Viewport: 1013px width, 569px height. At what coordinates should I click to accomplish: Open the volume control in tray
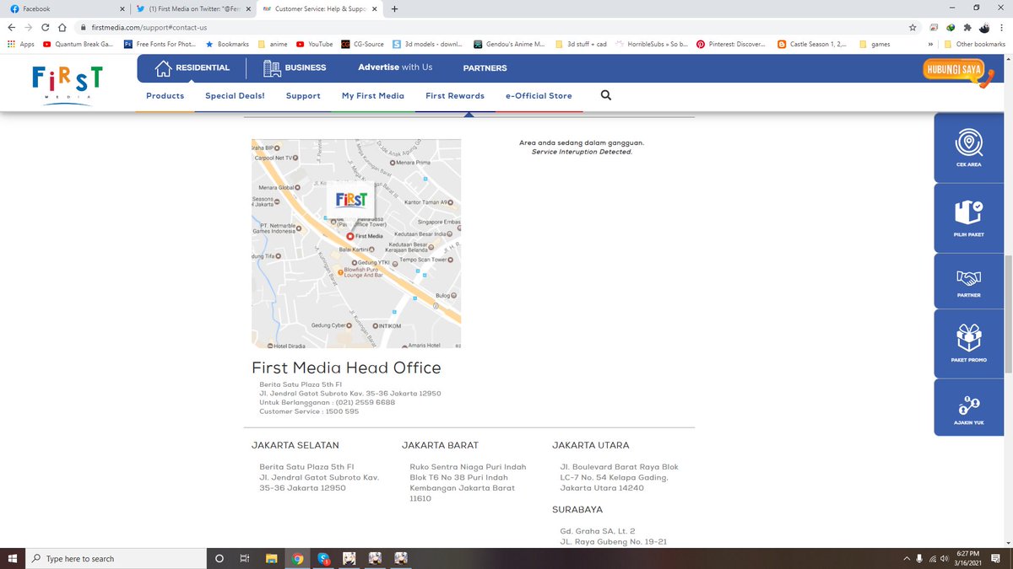[946, 559]
